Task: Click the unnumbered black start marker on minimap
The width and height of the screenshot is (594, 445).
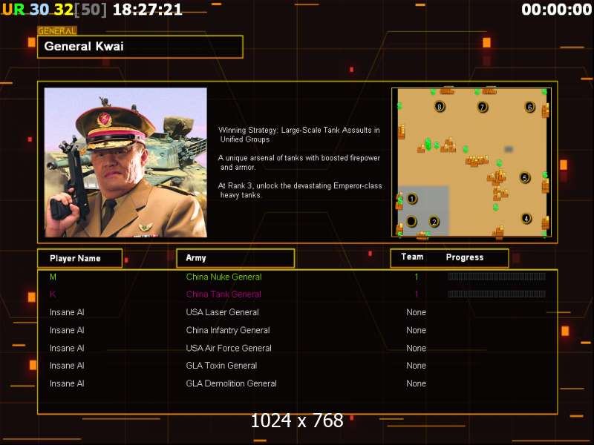Action: click(x=411, y=221)
